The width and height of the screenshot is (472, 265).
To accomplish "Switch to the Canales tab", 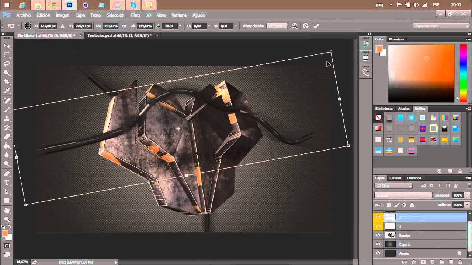I will point(395,178).
